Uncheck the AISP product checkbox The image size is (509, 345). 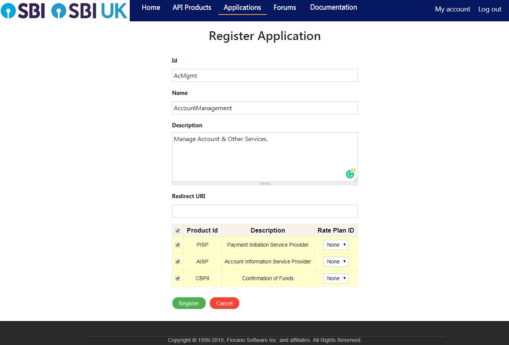178,262
